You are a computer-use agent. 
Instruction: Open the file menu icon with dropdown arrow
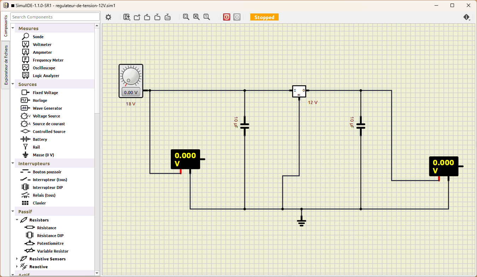pos(127,17)
